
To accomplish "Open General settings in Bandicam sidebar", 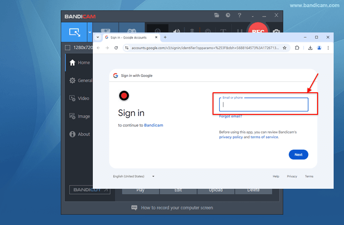I will pos(81,80).
